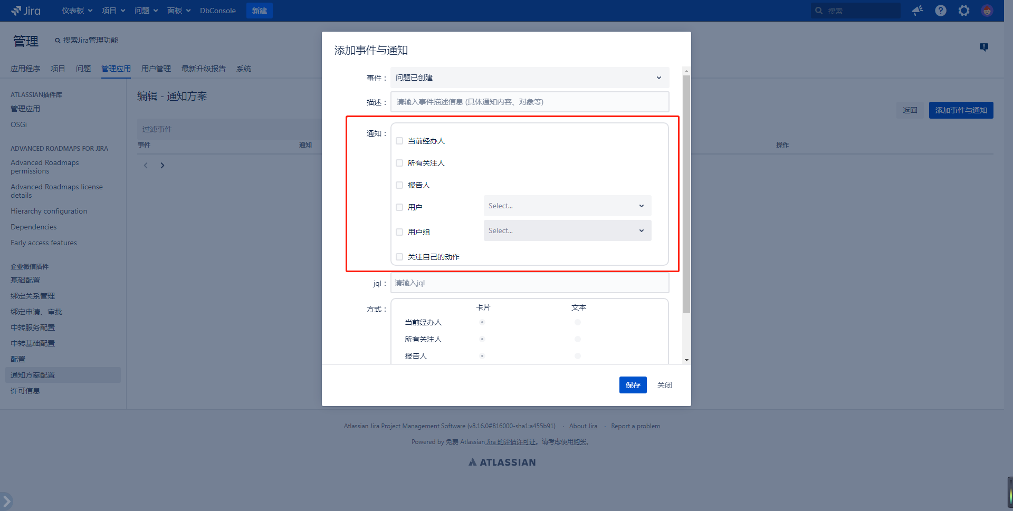Switch to the 用户管理 tab
The height and width of the screenshot is (511, 1013).
[x=156, y=69]
